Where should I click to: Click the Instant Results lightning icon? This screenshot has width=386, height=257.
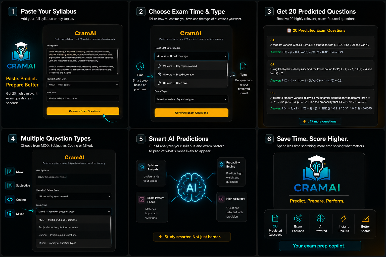(x=344, y=218)
